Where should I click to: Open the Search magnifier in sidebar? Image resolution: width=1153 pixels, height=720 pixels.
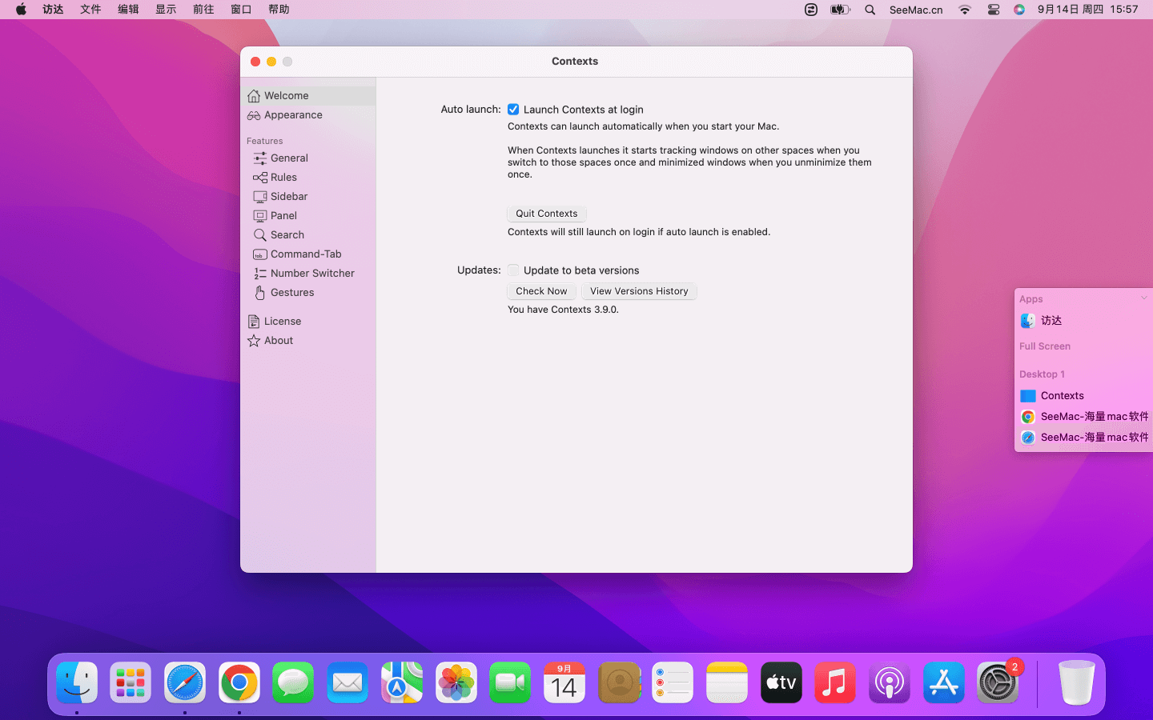259,235
